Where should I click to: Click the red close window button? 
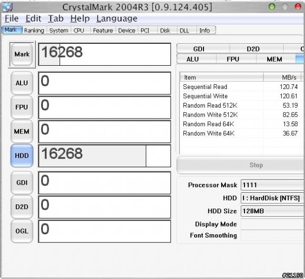[298, 7]
